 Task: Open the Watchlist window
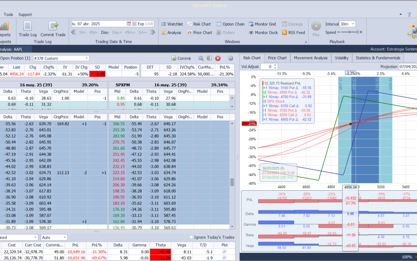pos(172,24)
